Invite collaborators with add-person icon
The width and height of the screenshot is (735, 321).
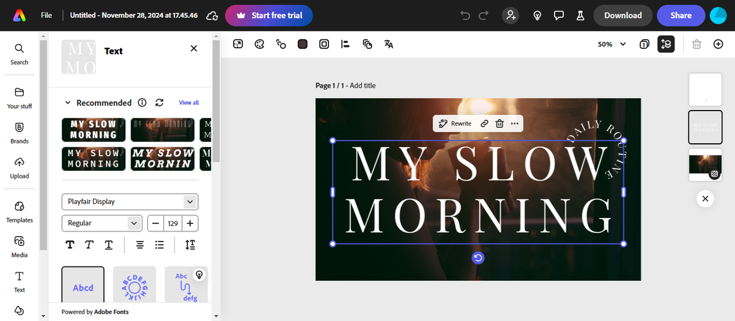pyautogui.click(x=510, y=15)
